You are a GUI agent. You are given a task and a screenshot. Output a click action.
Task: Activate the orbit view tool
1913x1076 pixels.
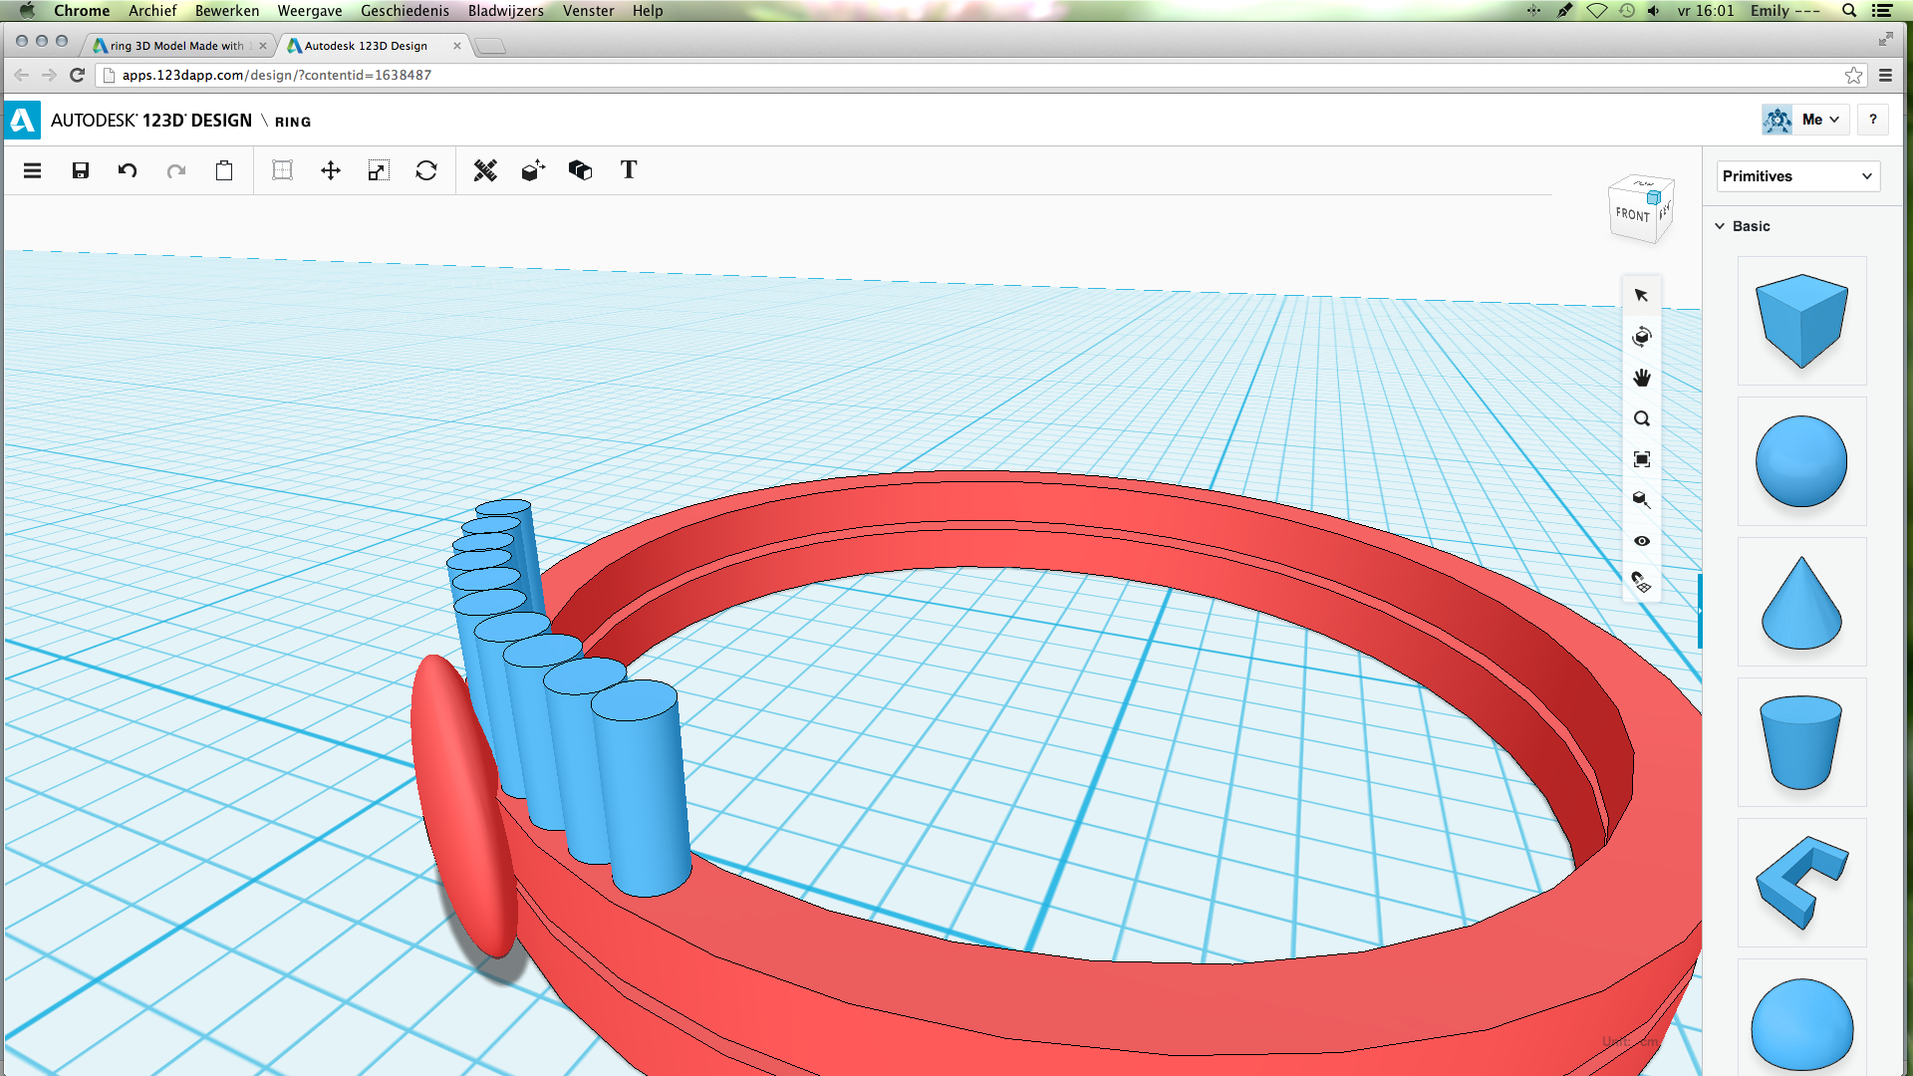(x=1642, y=337)
